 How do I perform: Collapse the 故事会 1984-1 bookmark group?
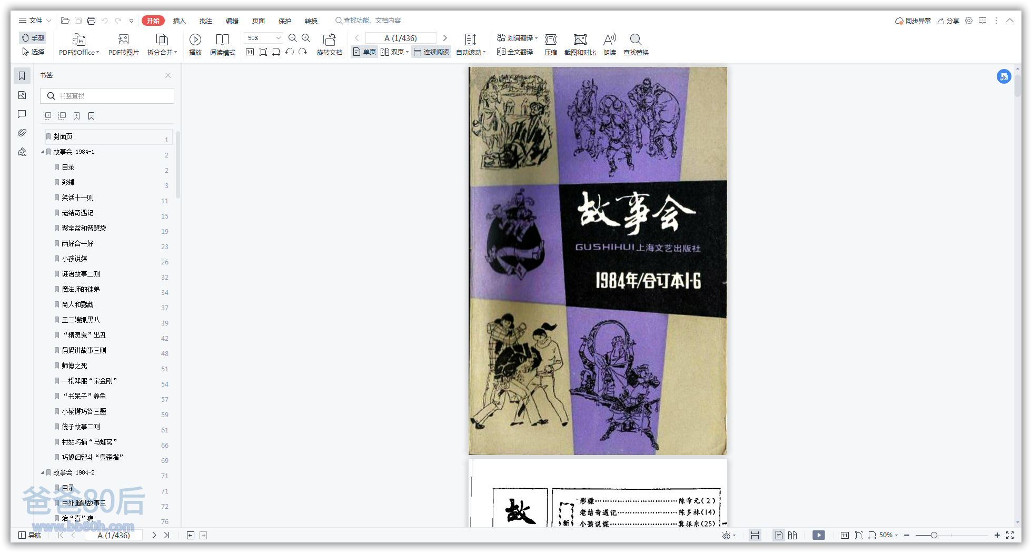coord(43,152)
